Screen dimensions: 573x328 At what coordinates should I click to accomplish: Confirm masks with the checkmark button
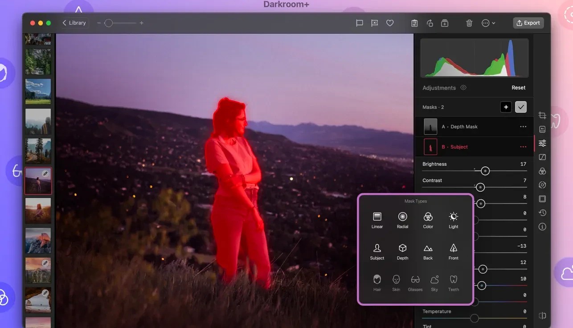[521, 107]
